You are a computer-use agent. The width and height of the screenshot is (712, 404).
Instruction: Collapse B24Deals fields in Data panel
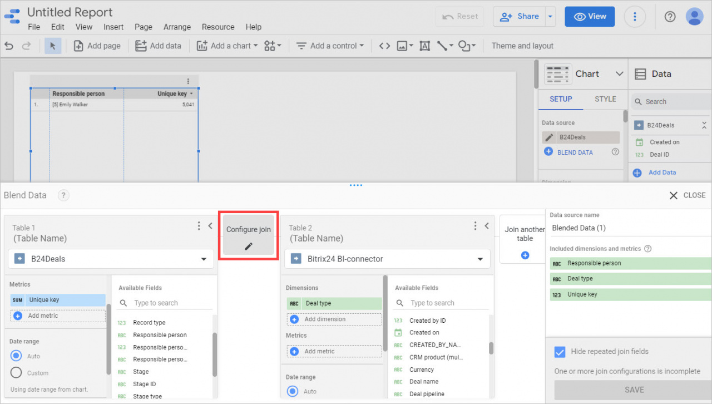pyautogui.click(x=704, y=125)
